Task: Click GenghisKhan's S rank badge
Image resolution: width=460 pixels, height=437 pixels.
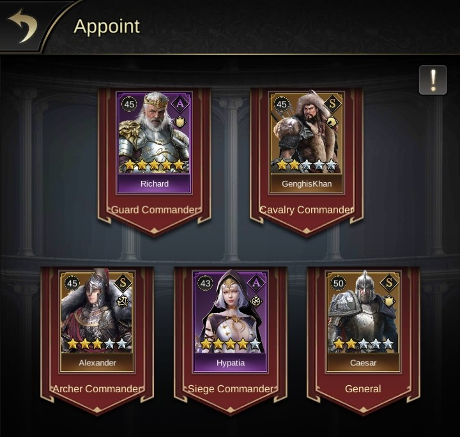Action: click(332, 104)
